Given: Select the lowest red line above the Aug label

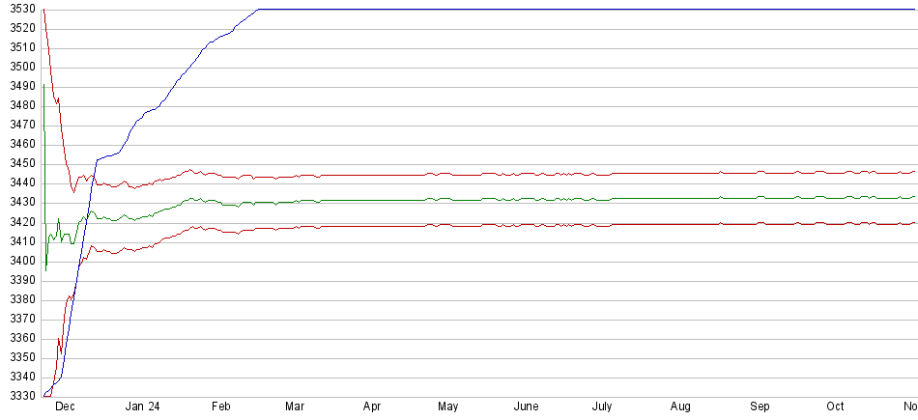Looking at the screenshot, I should coord(680,223).
